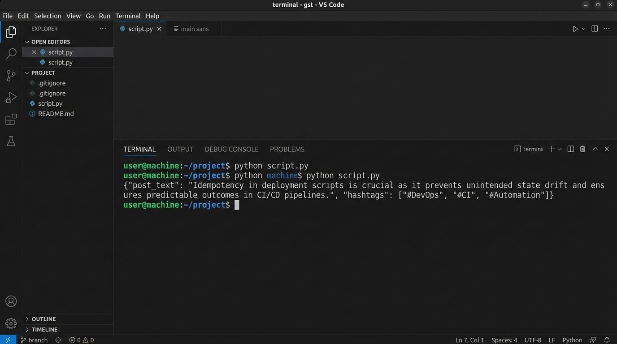
Task: Open the Terminal menu
Action: point(128,16)
